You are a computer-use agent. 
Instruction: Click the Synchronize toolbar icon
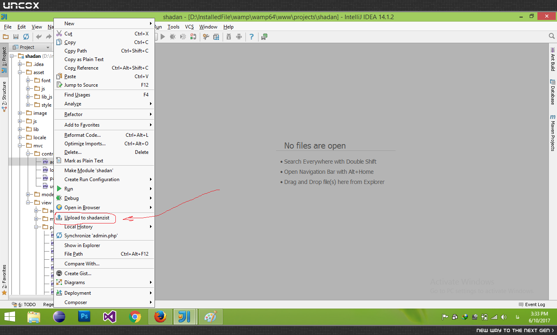tap(26, 37)
